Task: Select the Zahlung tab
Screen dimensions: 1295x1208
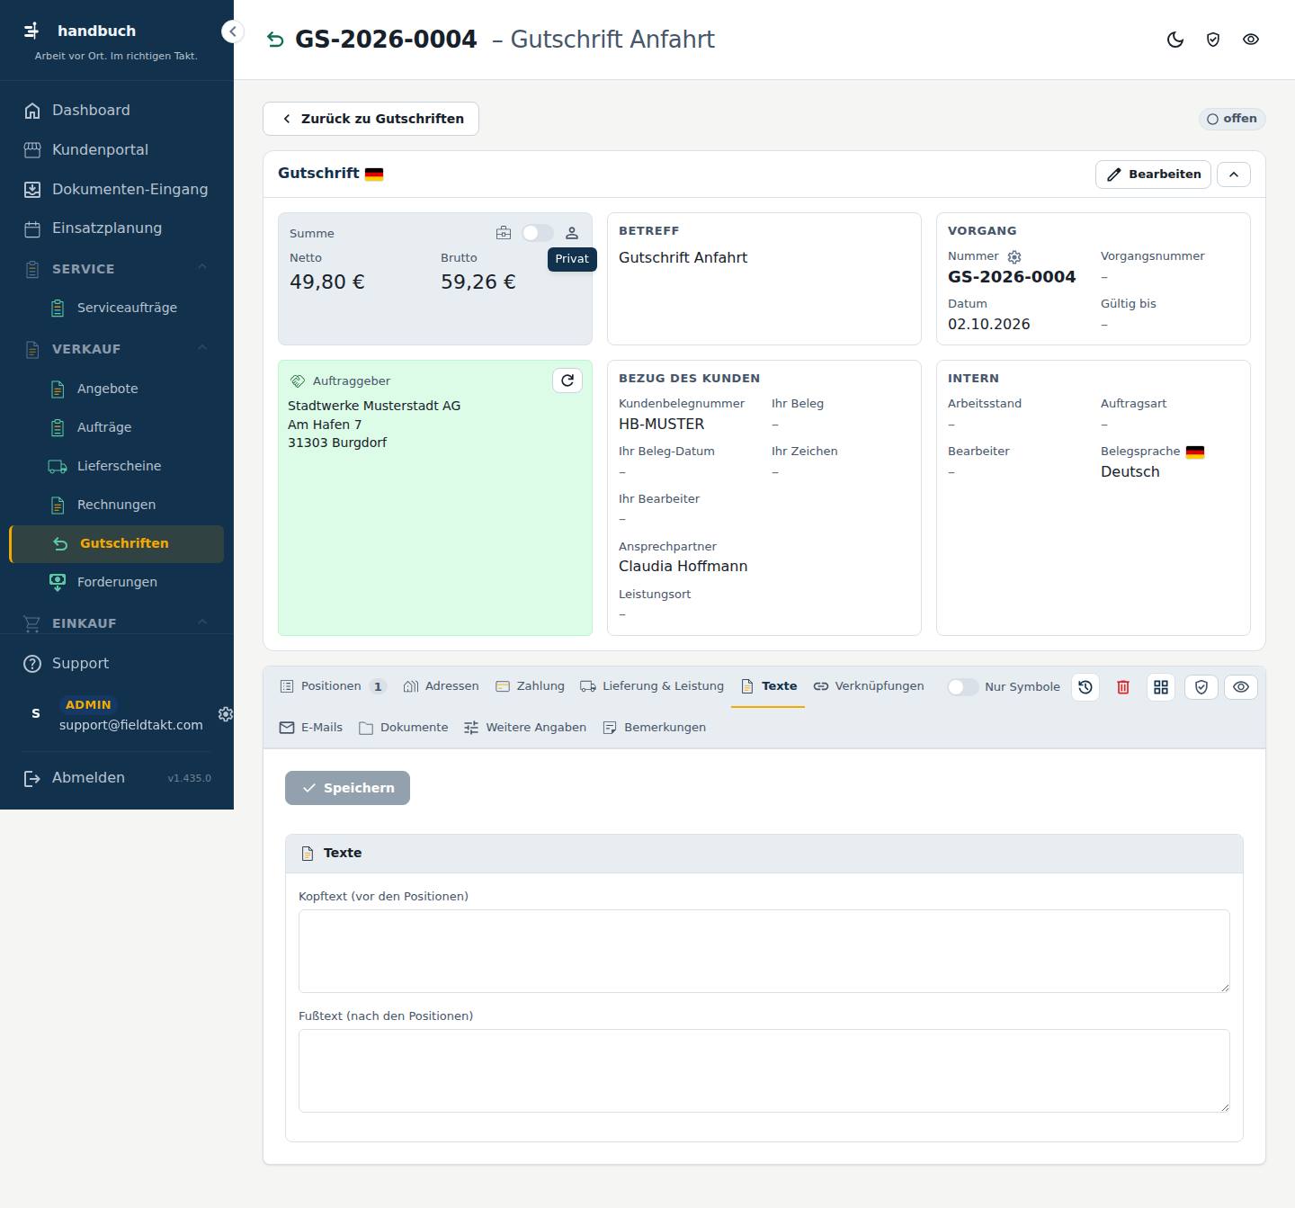Action: (530, 686)
